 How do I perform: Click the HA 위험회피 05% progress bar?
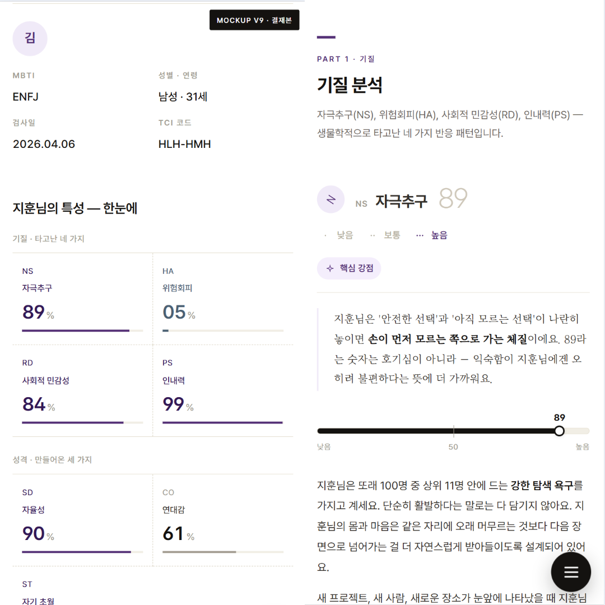point(223,331)
